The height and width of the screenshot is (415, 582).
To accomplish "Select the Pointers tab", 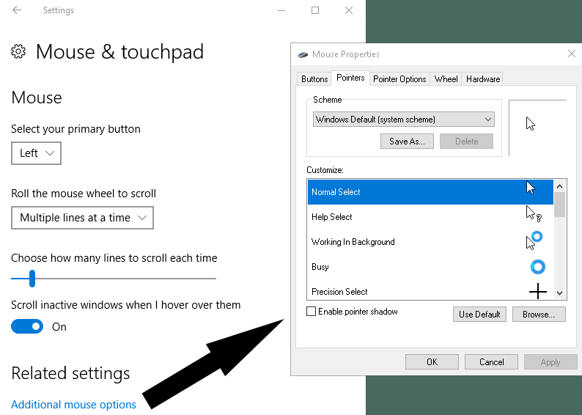I will pyautogui.click(x=350, y=78).
